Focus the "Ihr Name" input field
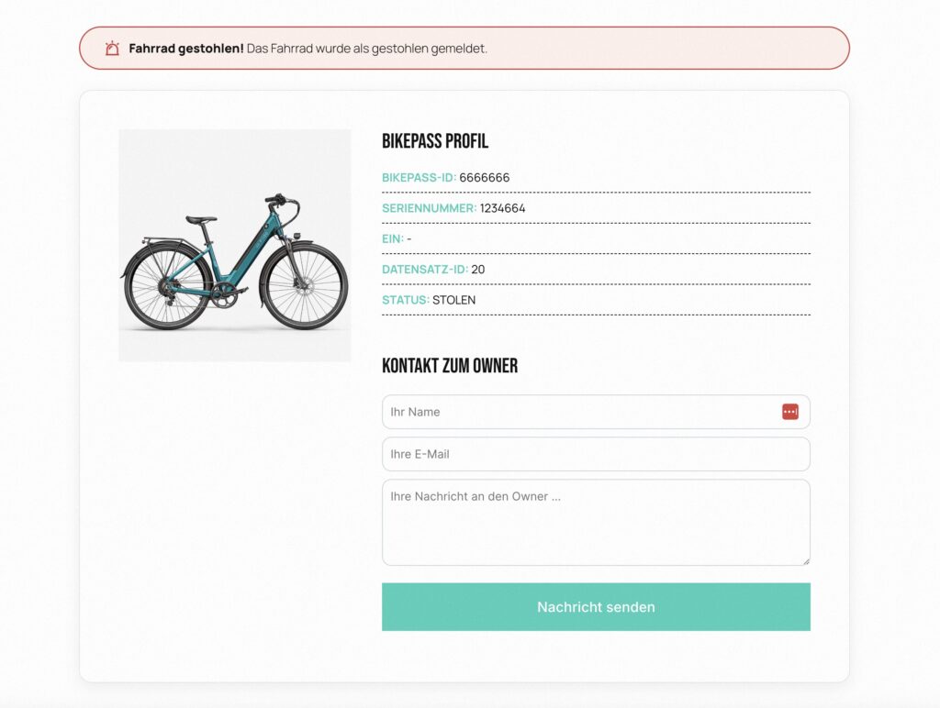 pos(578,412)
